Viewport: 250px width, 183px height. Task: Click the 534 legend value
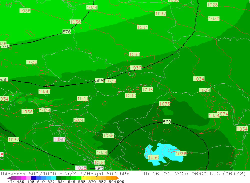(x=61, y=182)
